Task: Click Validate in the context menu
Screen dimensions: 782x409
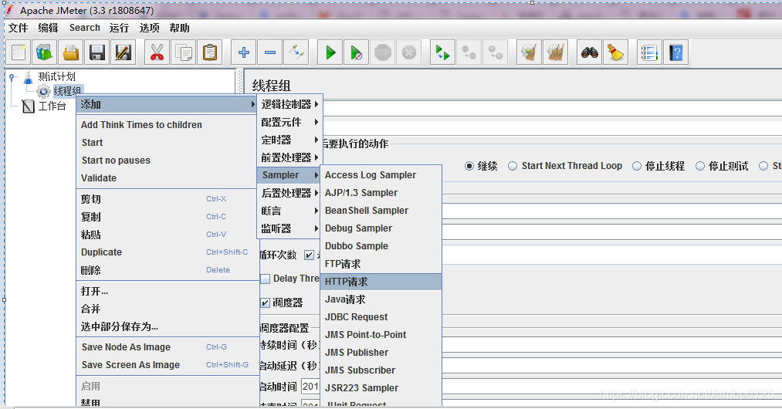Action: pyautogui.click(x=167, y=178)
